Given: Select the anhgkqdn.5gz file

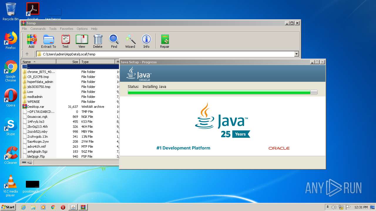Looking at the screenshot, I should coord(70,152).
